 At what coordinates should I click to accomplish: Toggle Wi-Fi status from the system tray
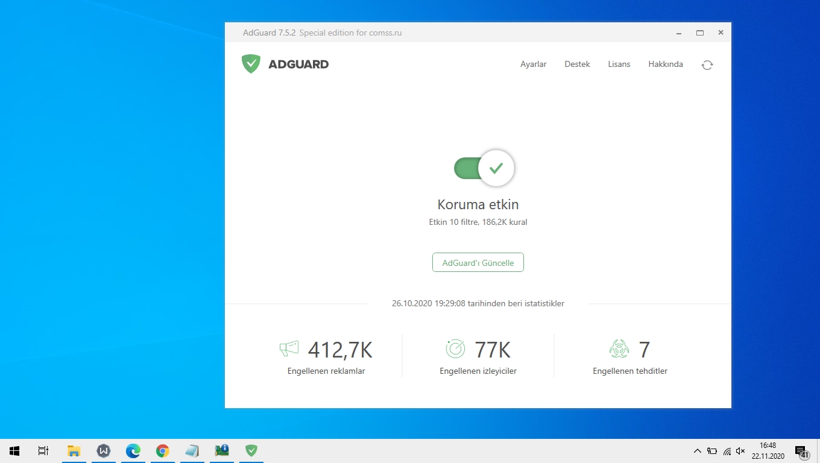coord(726,450)
